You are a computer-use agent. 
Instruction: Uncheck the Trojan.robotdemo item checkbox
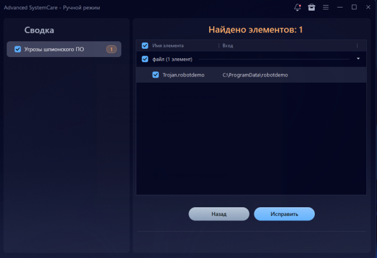[x=156, y=75]
